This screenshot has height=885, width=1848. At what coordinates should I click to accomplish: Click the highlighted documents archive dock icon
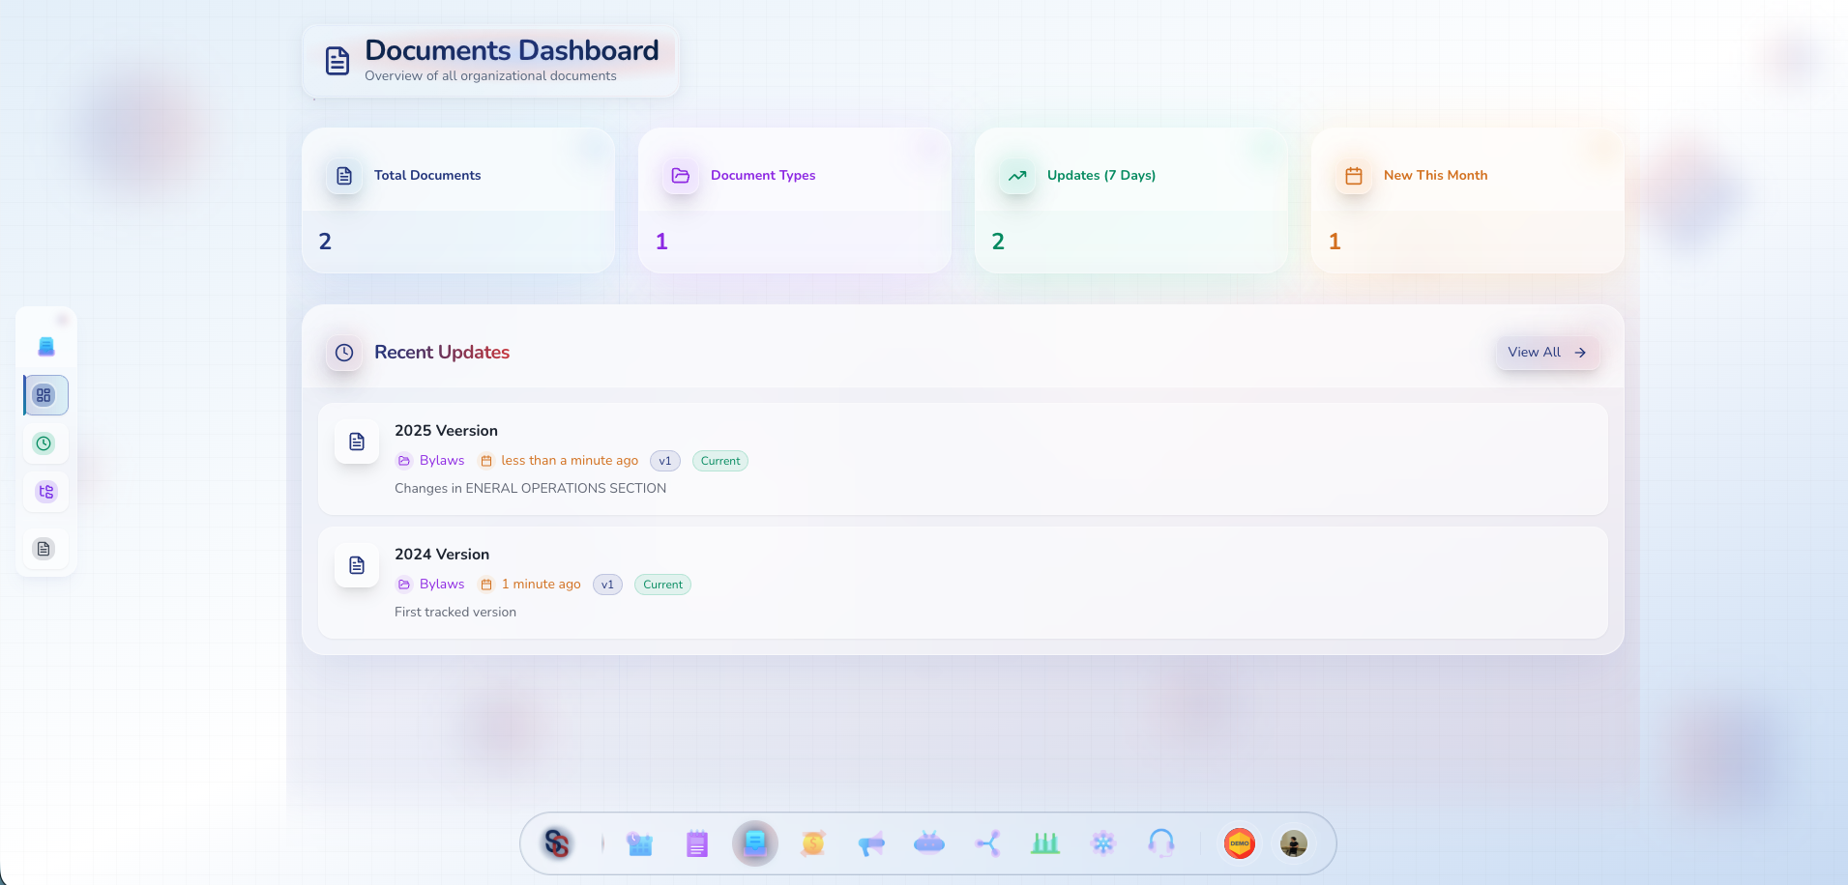(x=754, y=842)
